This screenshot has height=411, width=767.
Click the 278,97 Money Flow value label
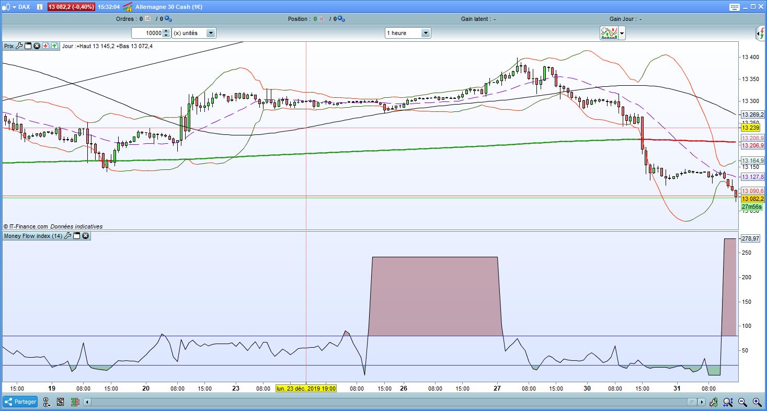750,238
